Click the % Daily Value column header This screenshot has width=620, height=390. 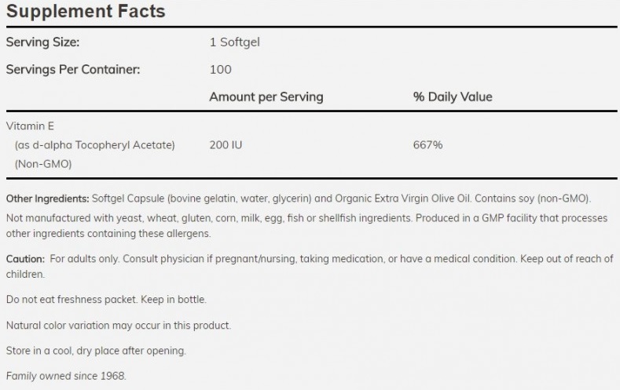pos(453,97)
